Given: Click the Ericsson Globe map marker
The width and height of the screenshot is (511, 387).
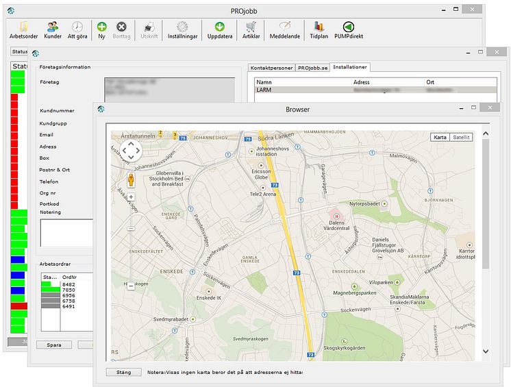Looking at the screenshot, I should [261, 166].
